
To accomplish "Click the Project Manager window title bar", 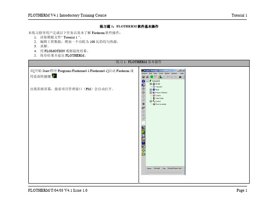I will click(163, 70).
